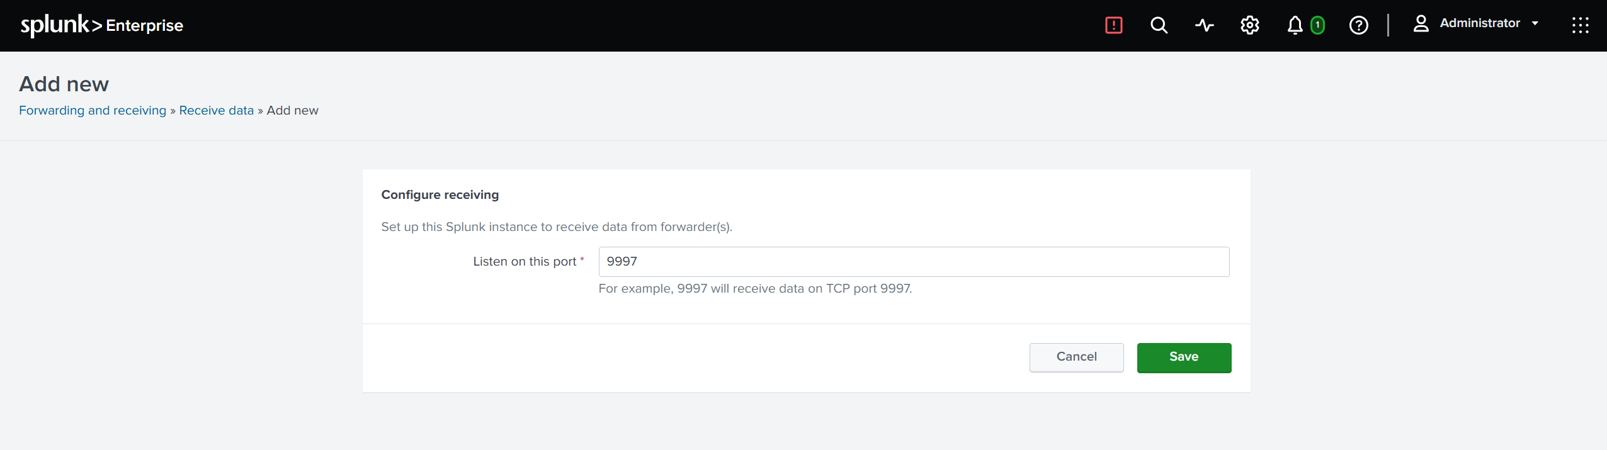Open the apps grid launcher icon
The image size is (1607, 450).
tap(1580, 25)
